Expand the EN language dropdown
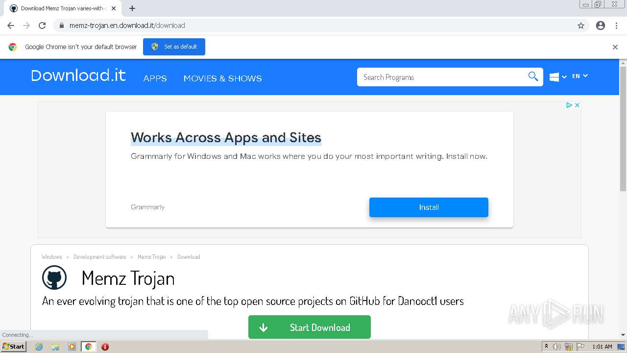The height and width of the screenshot is (353, 627). 580,76
